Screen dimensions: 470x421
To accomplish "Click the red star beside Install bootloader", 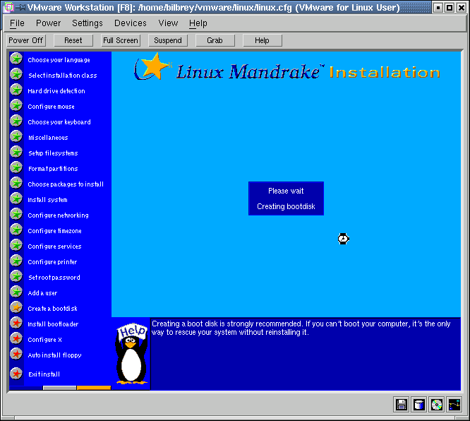I will (x=16, y=324).
